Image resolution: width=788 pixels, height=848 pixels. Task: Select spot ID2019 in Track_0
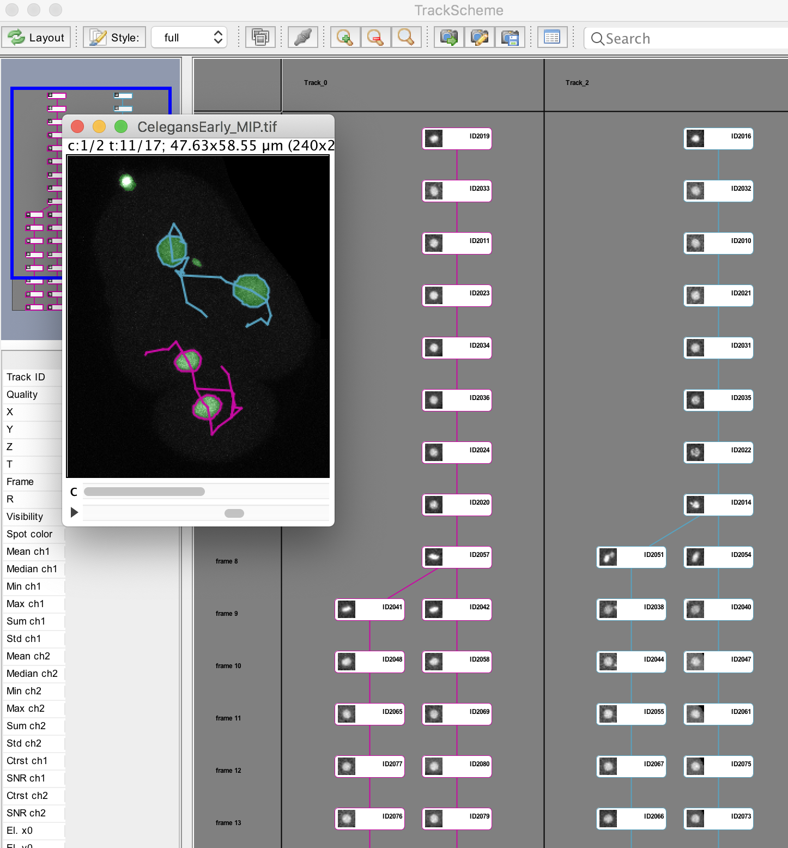point(457,138)
